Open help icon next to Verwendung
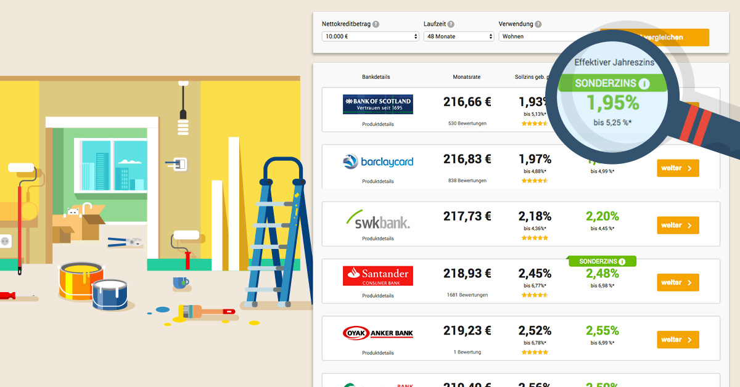The height and width of the screenshot is (387, 740). pos(538,25)
